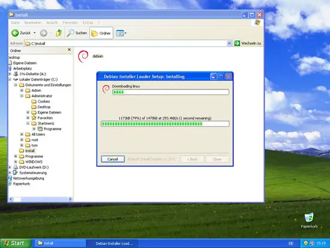This screenshot has width=330, height=248.
Task: Click the Start button
Action: pyautogui.click(x=16, y=243)
